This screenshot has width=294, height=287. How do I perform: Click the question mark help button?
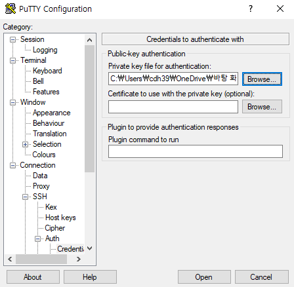coord(251,9)
